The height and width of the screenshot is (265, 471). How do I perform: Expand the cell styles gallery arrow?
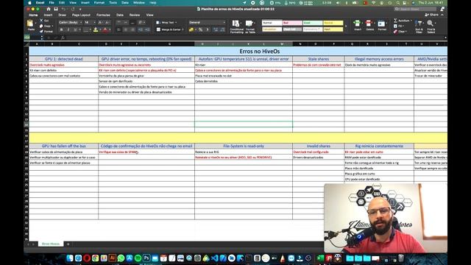coord(346,26)
